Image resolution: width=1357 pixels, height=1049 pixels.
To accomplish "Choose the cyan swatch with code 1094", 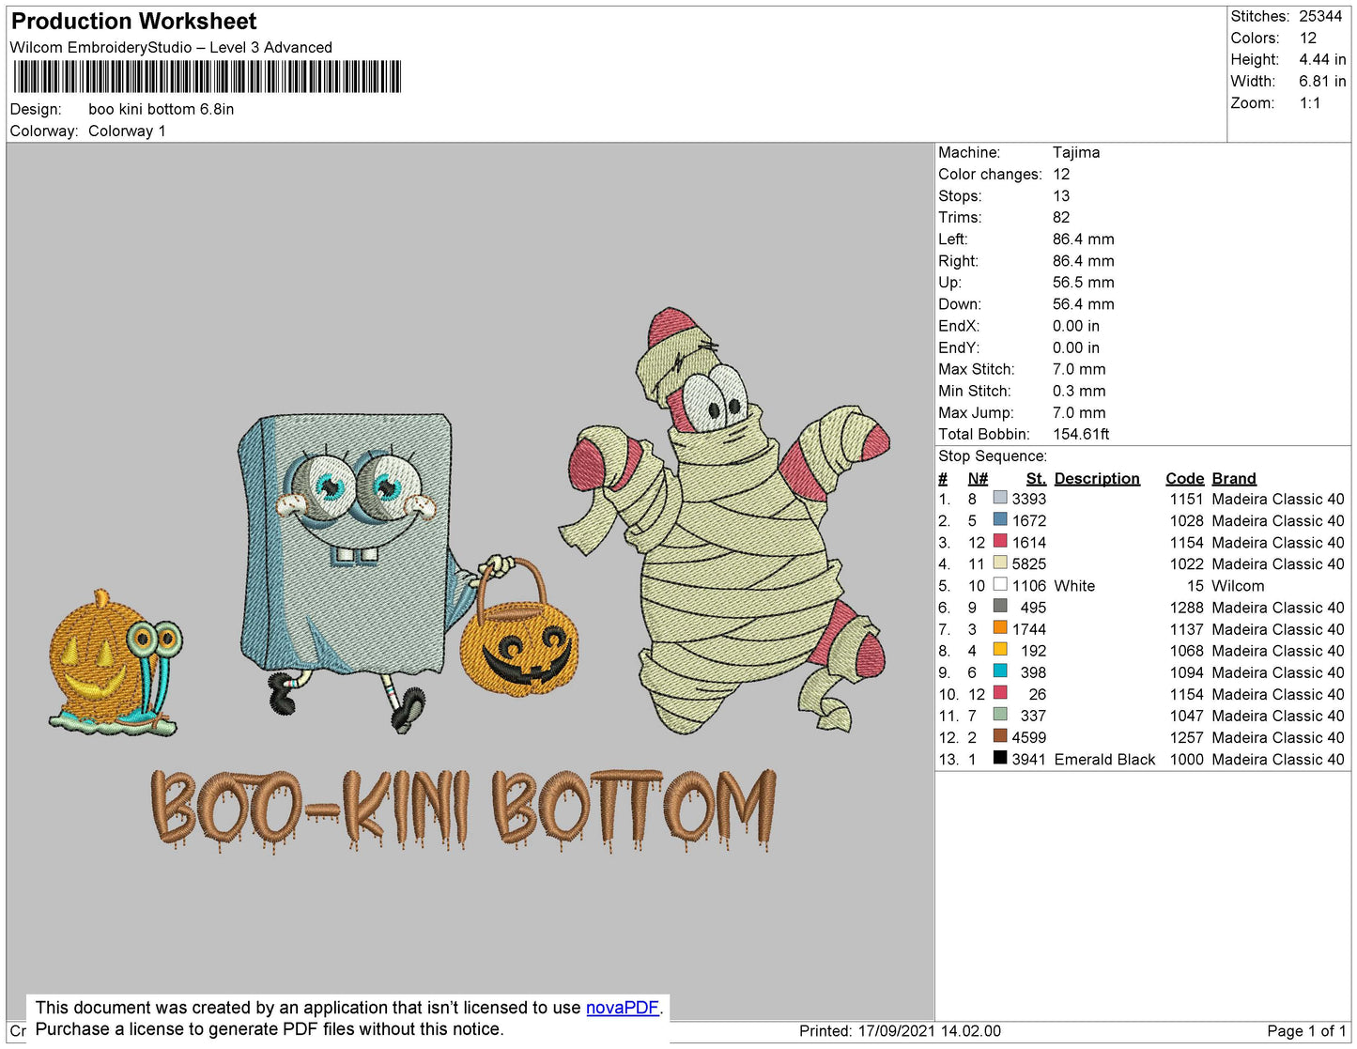I will coord(1000,671).
